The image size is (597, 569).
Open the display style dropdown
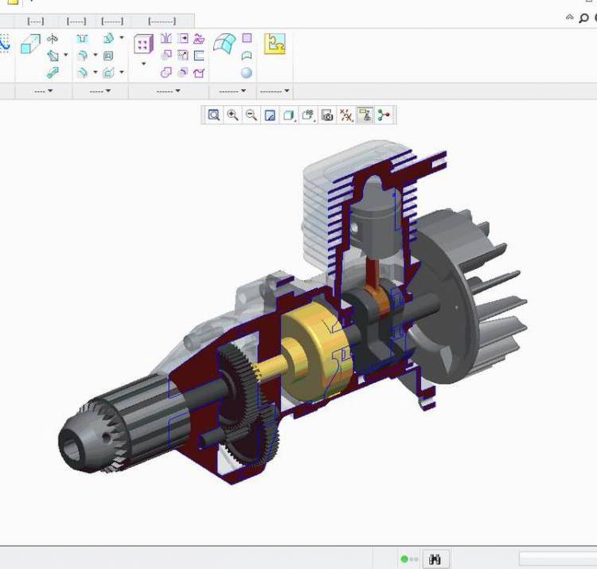[290, 115]
